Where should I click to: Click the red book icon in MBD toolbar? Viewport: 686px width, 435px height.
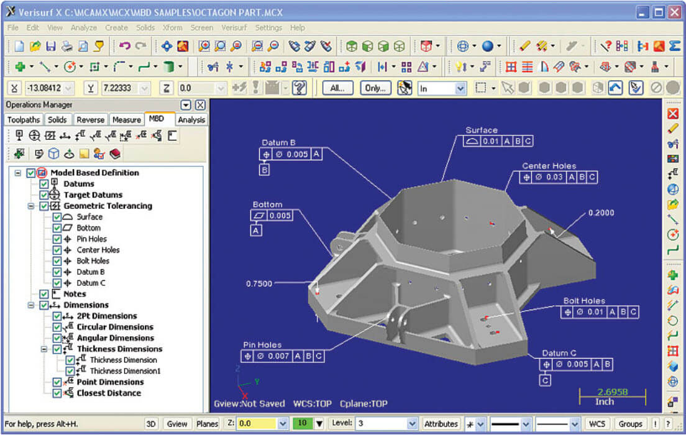115,153
